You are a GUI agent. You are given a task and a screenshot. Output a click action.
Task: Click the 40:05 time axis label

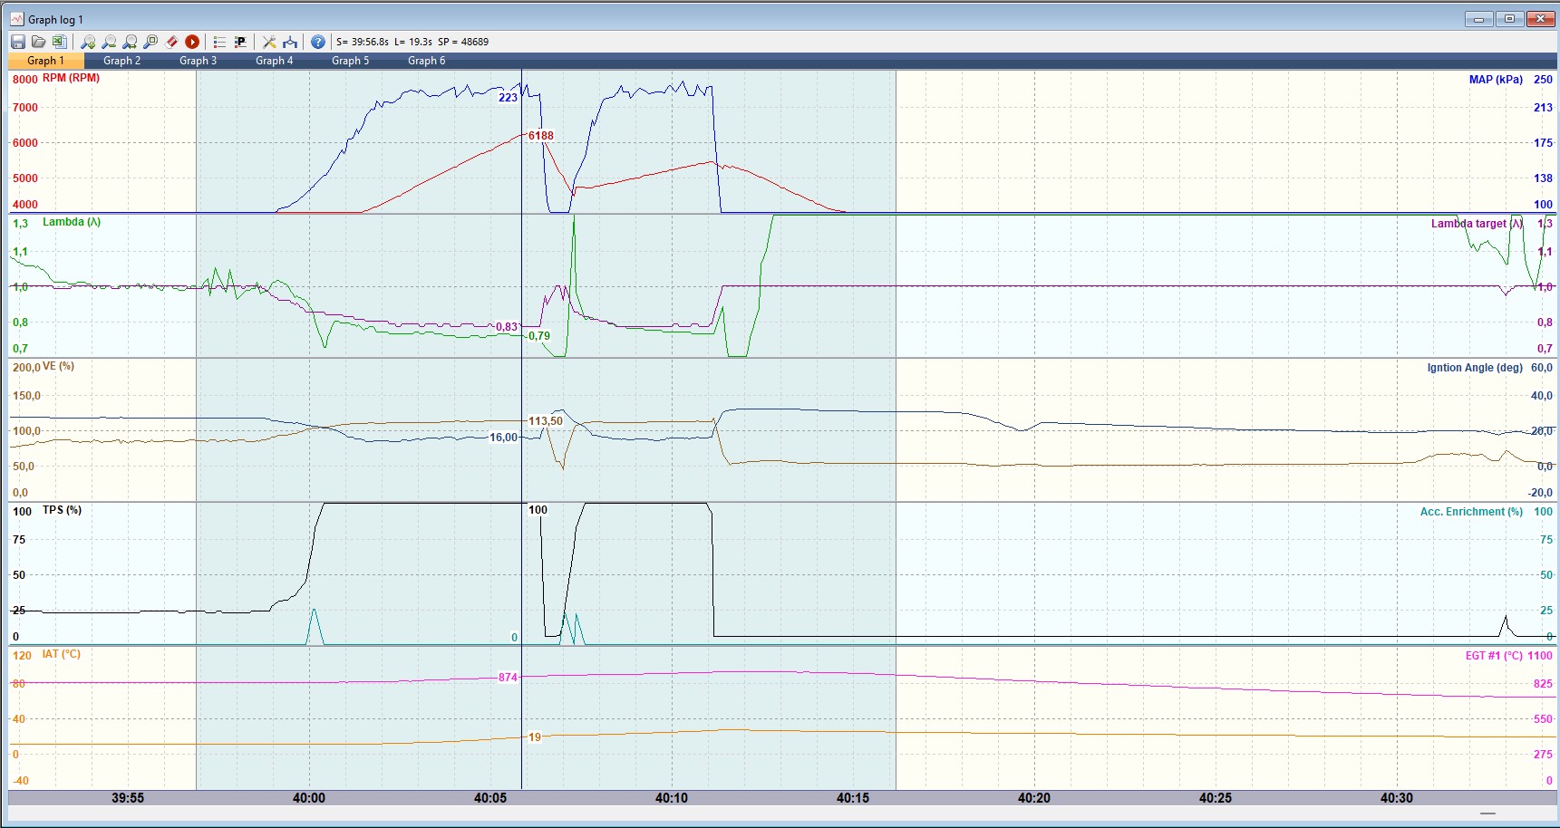click(490, 798)
